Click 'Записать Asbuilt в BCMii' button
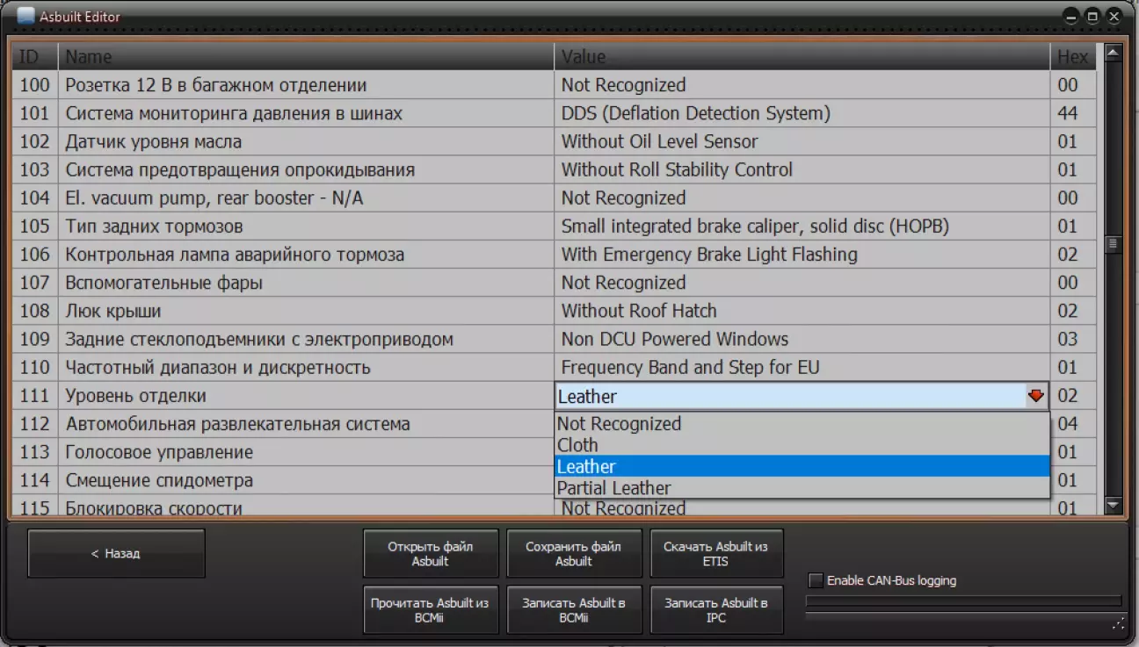This screenshot has width=1139, height=647. point(574,610)
